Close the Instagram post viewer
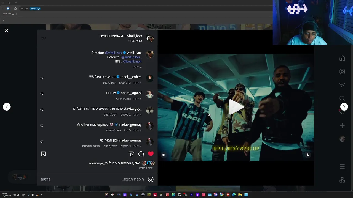Image resolution: width=353 pixels, height=198 pixels. pyautogui.click(x=7, y=31)
